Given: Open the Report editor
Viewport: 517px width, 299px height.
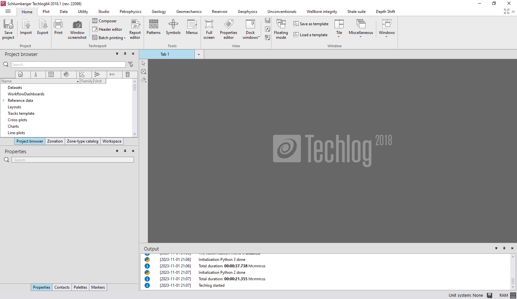Looking at the screenshot, I should point(135,29).
